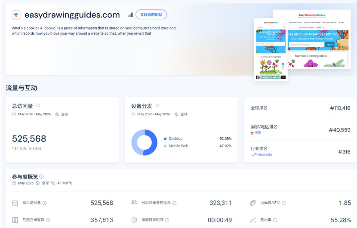Click the easydrawingguides.com domain title

(x=72, y=15)
